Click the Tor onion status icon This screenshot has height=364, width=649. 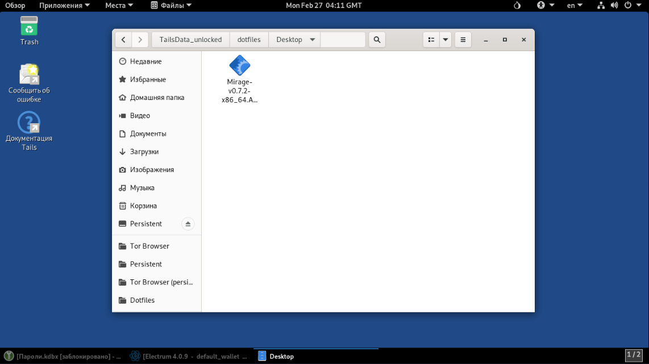(517, 5)
